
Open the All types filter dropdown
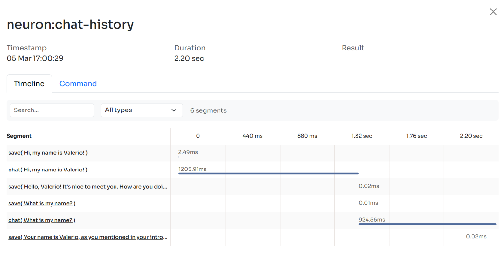pos(141,110)
